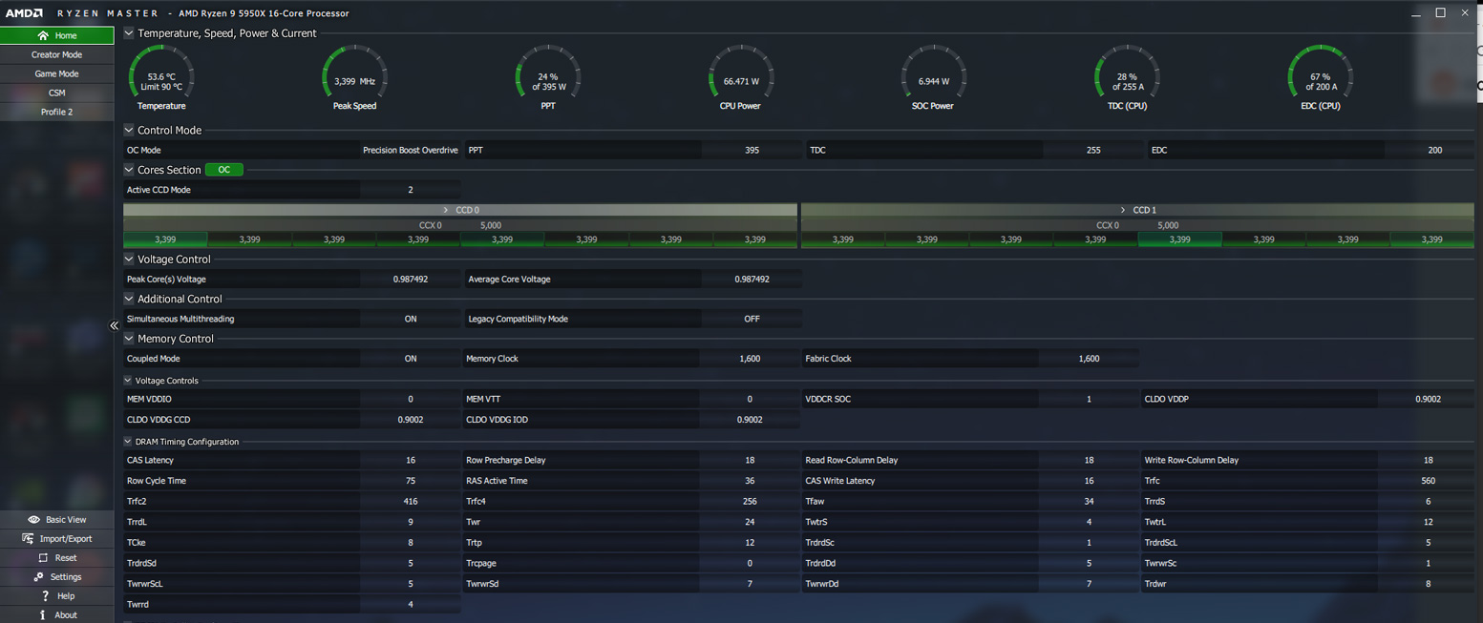Open the About page
This screenshot has height=623, width=1483.
tap(57, 615)
